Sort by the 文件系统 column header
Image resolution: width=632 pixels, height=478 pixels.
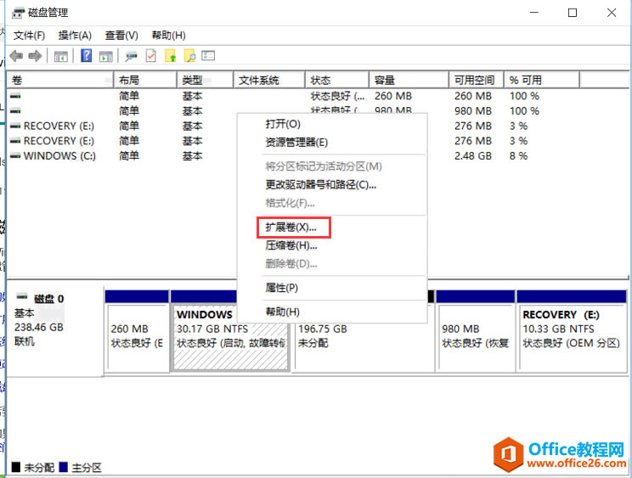pos(268,80)
